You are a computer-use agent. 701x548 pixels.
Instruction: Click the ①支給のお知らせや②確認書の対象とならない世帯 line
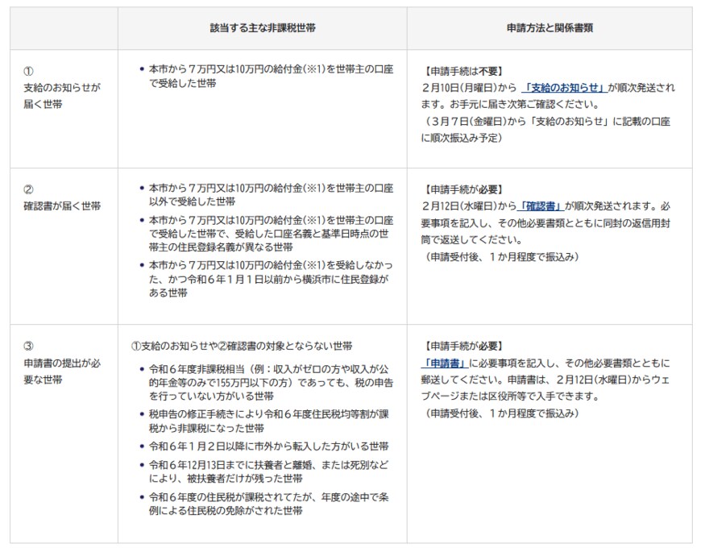[242, 346]
